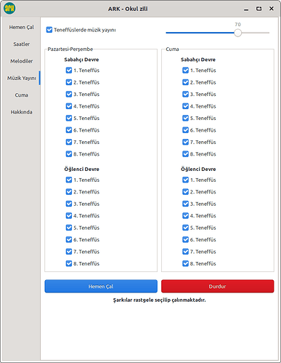Toggle Teneffüslerde müzik yayını checkbox
This screenshot has width=281, height=363.
[49, 30]
